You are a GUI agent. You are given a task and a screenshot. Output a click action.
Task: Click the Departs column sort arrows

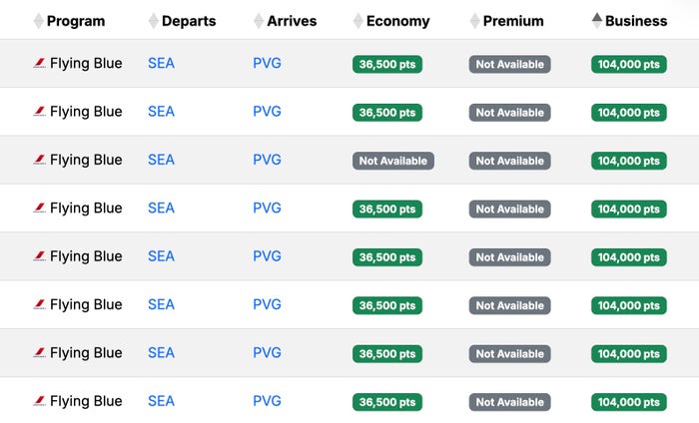(x=154, y=21)
